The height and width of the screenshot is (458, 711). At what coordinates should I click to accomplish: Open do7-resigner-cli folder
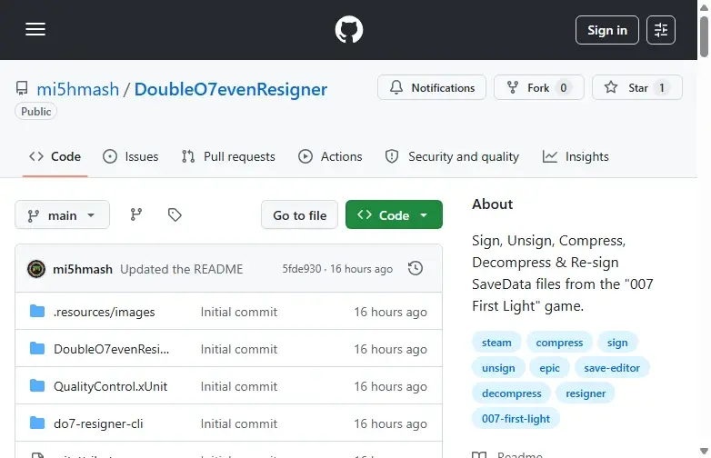pyautogui.click(x=98, y=423)
